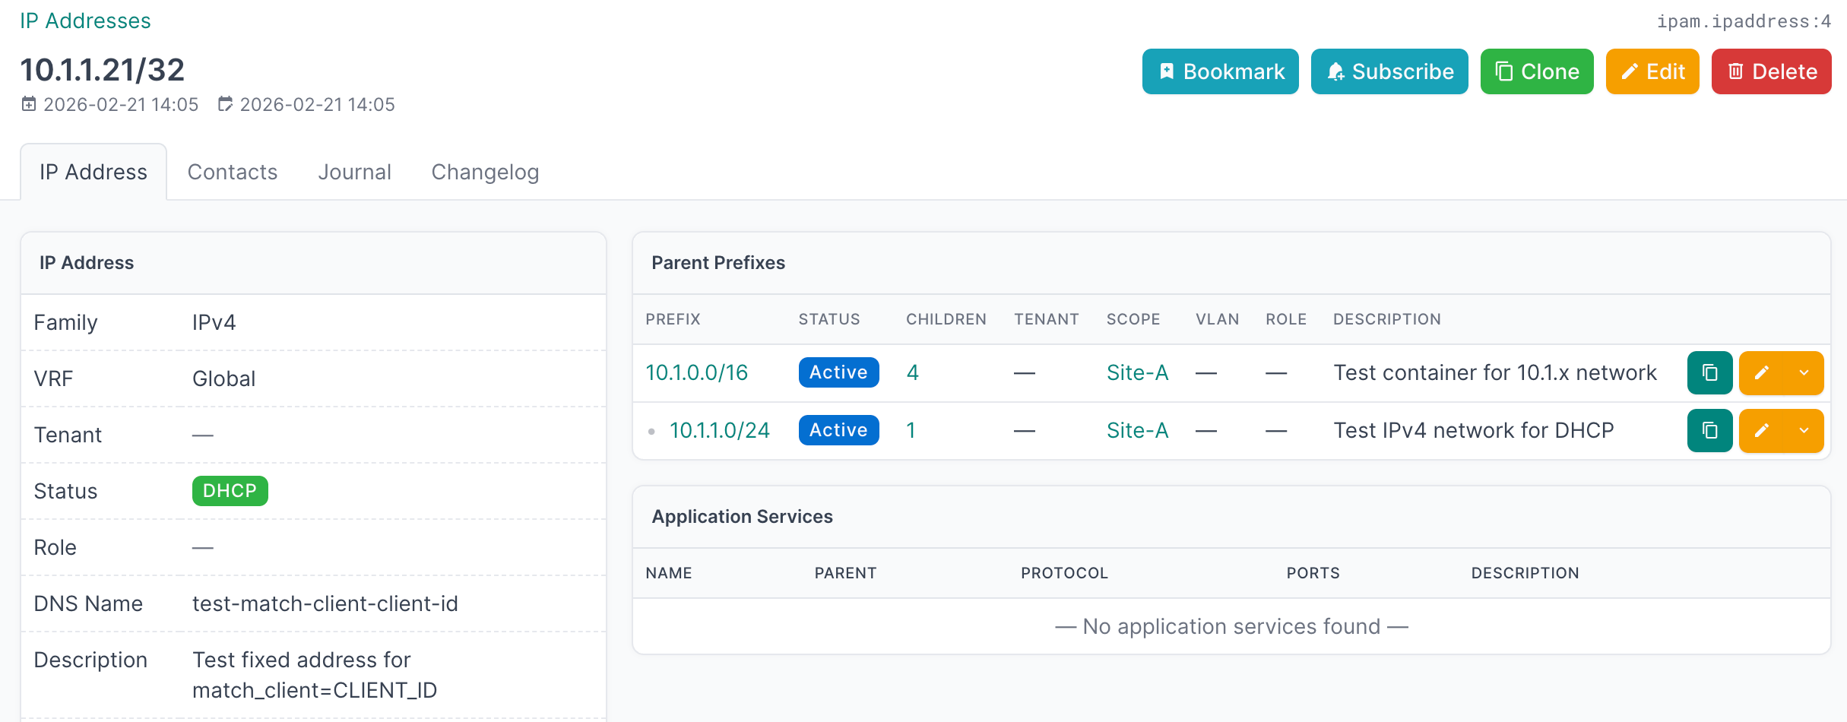Open the IP Addresses breadcrumb link
The width and height of the screenshot is (1847, 722).
tap(85, 21)
